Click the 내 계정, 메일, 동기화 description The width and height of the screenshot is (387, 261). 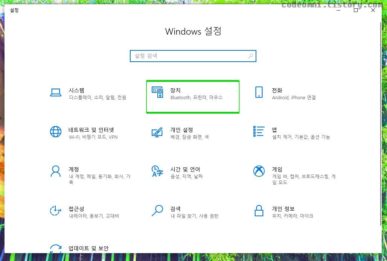pyautogui.click(x=100, y=179)
